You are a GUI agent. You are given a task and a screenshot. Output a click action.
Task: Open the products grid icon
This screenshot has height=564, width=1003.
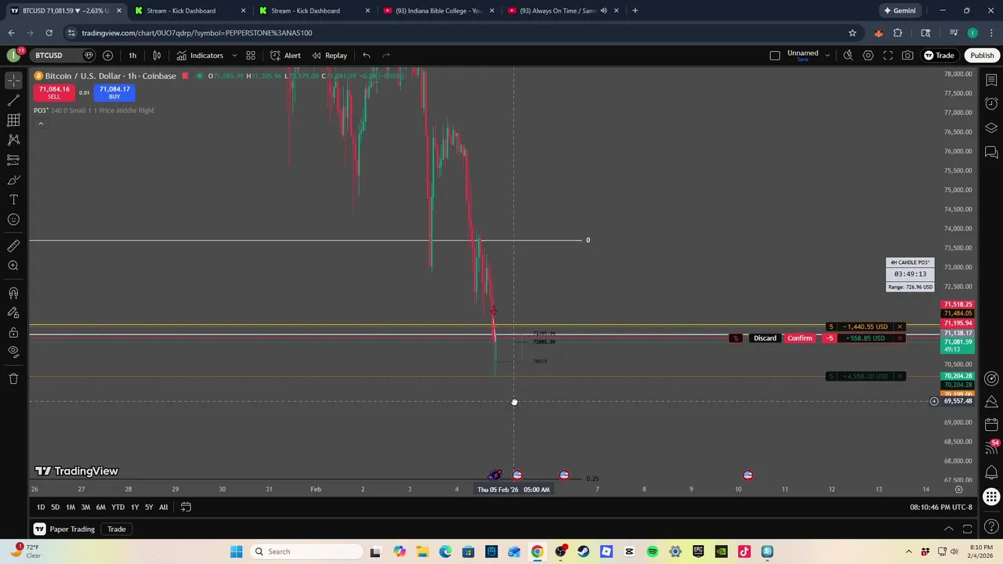coord(991,497)
